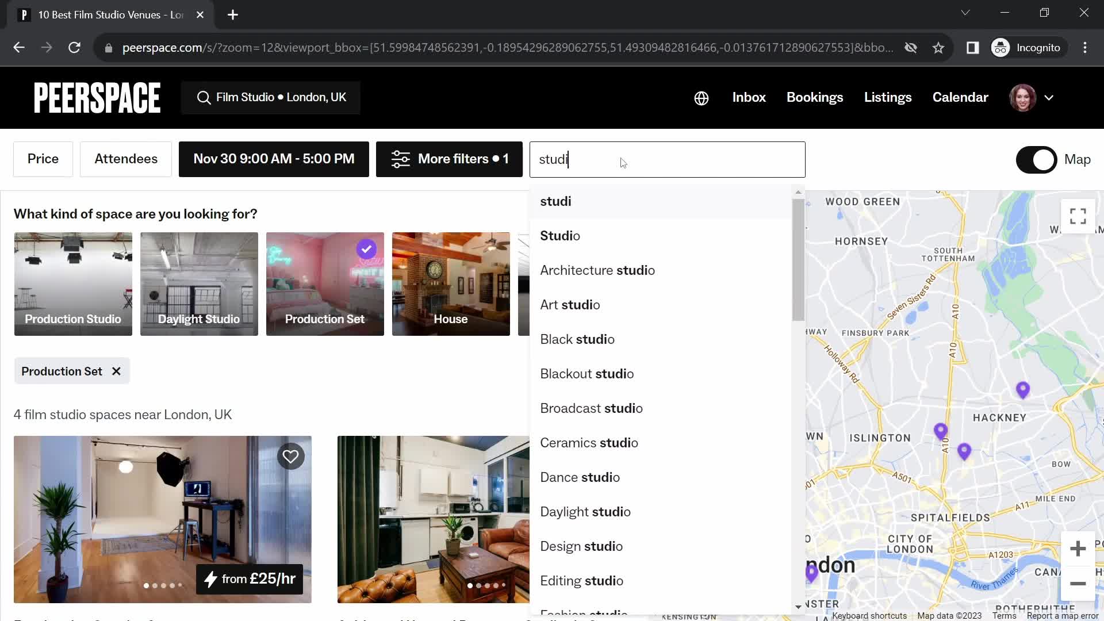
Task: Open browser side panel icon
Action: click(x=972, y=48)
